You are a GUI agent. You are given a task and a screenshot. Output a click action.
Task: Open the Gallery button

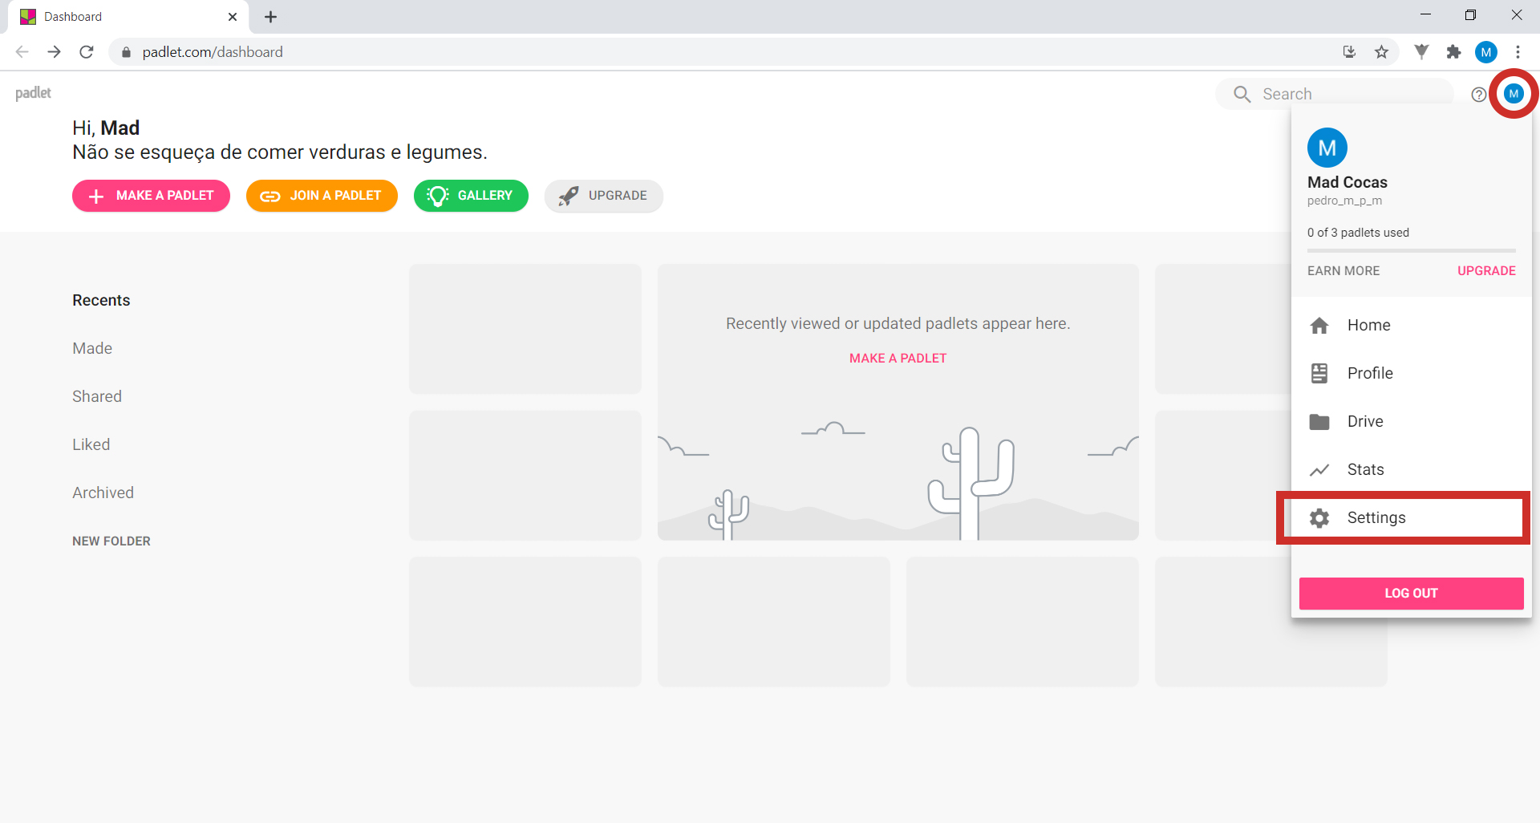tap(471, 196)
